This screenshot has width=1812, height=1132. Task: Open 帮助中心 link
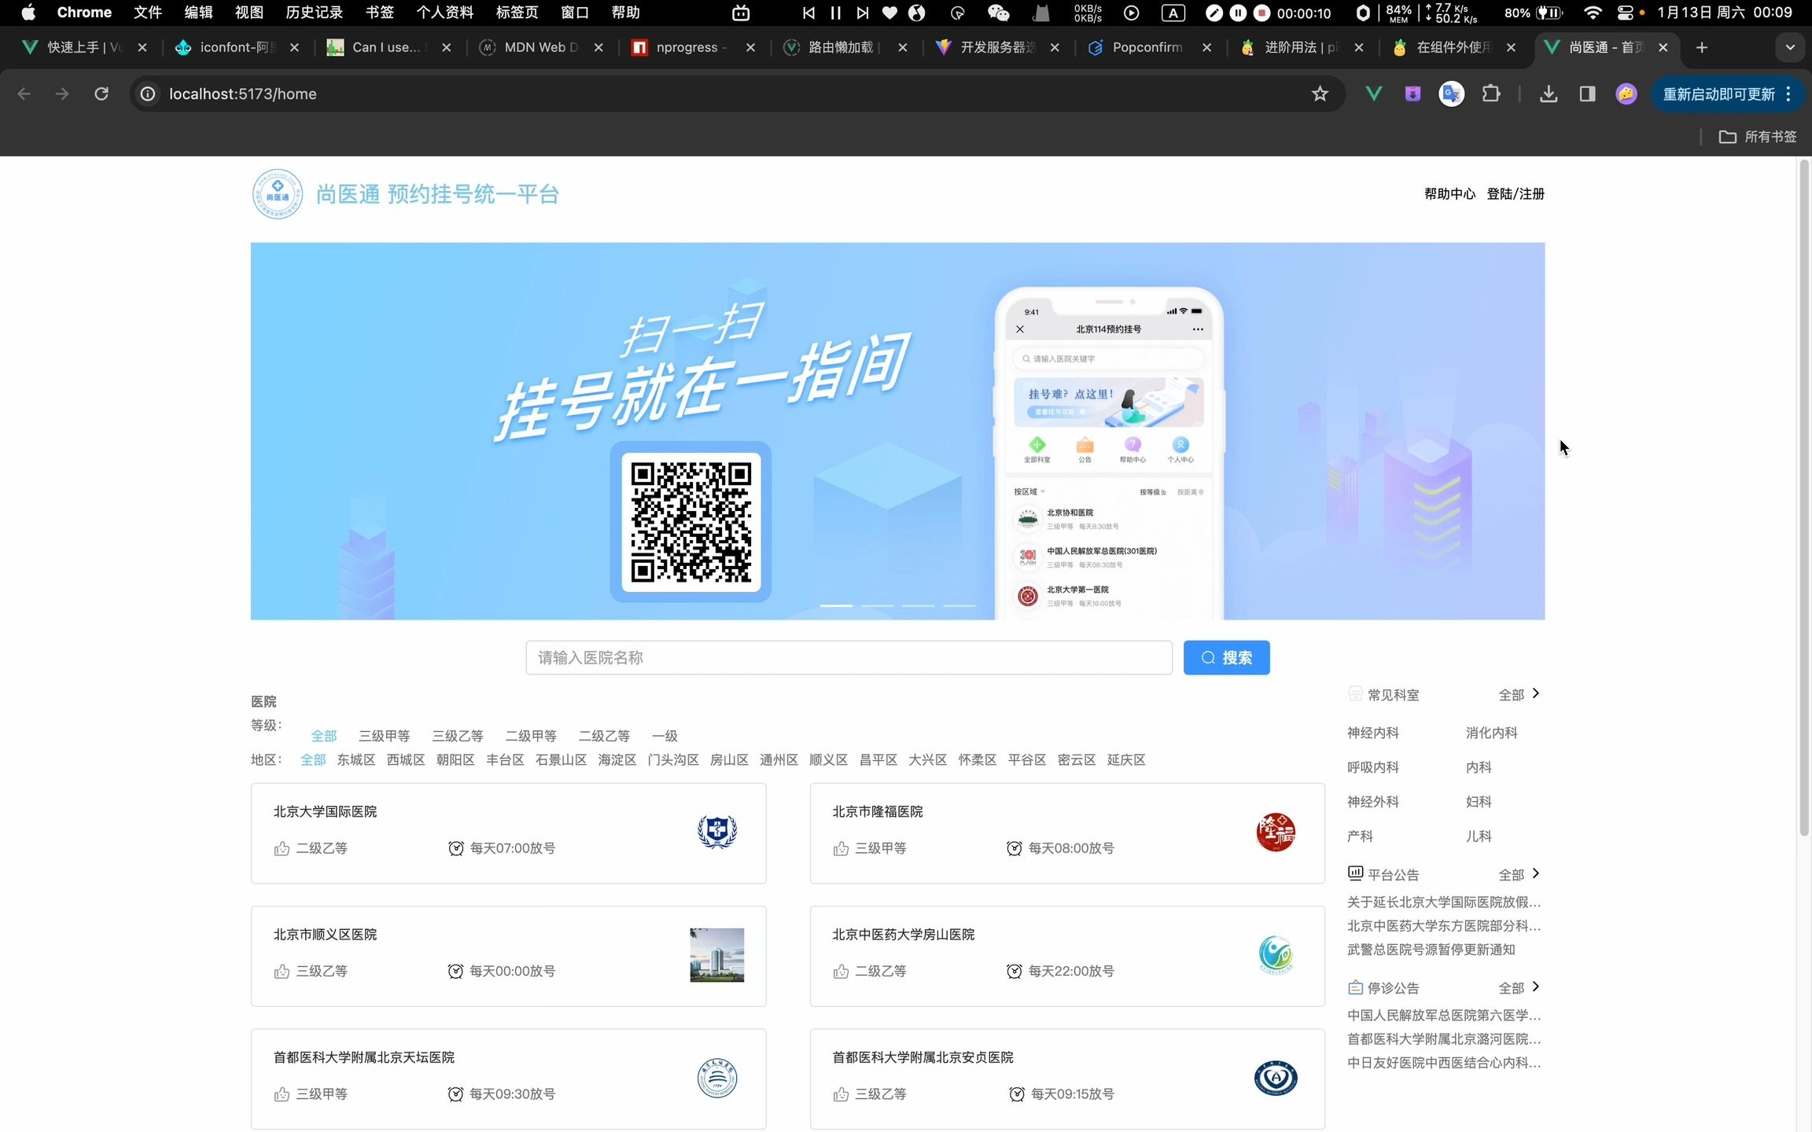1449,193
